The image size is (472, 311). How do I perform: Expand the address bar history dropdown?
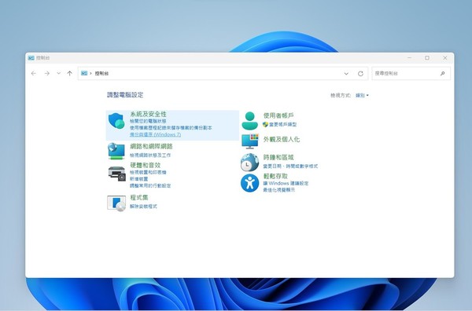pos(346,74)
